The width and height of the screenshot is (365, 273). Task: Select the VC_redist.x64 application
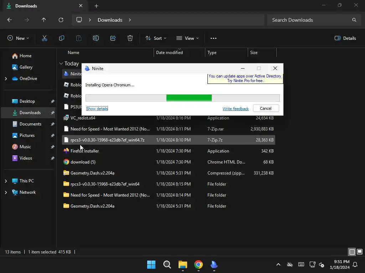(x=169, y=118)
